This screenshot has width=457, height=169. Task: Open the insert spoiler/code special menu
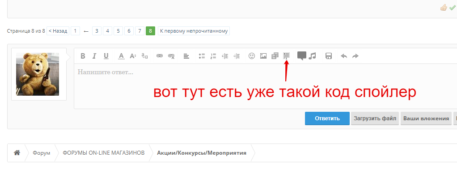(287, 56)
